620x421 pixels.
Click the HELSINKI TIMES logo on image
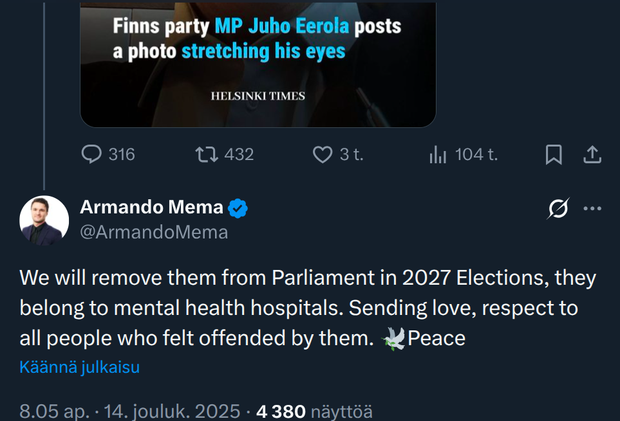(x=258, y=96)
